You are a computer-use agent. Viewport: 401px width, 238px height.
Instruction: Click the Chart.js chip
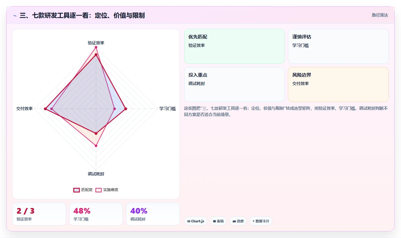point(195,221)
